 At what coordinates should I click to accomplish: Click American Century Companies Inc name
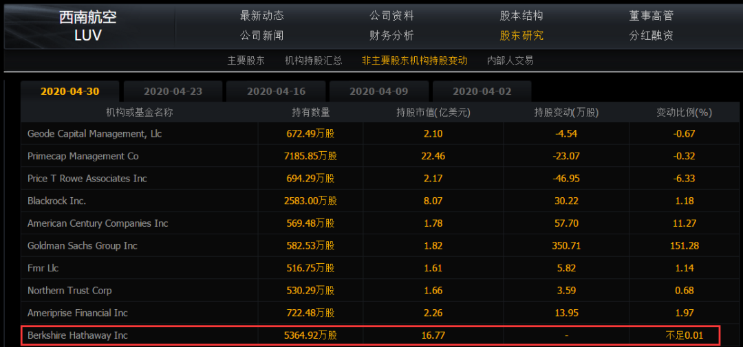(98, 223)
